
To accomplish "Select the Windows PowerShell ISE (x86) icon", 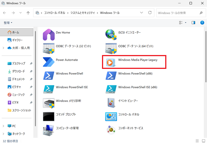I will (111, 89).
